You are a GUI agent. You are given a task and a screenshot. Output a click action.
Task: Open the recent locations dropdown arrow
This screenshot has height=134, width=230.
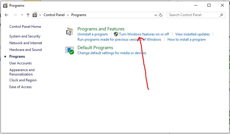pyautogui.click(x=22, y=15)
